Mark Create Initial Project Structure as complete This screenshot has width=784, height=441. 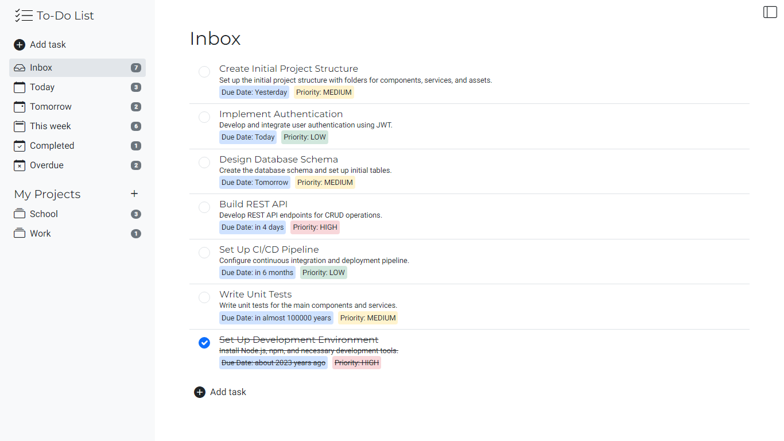click(204, 72)
